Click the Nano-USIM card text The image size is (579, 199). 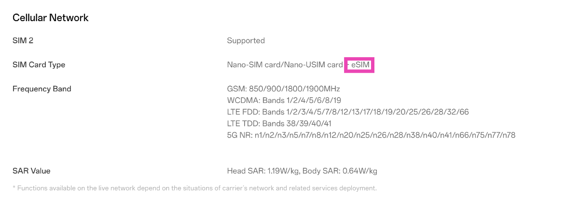click(315, 65)
